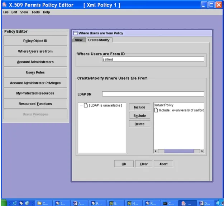Open the Tools menu

click(x=35, y=12)
